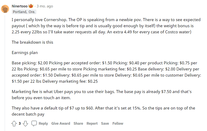Image resolution: width=207 pixels, height=131 pixels.
Task: Click the paragraph starting 'Marketing fee is what Uber'
Action: pos(102,95)
